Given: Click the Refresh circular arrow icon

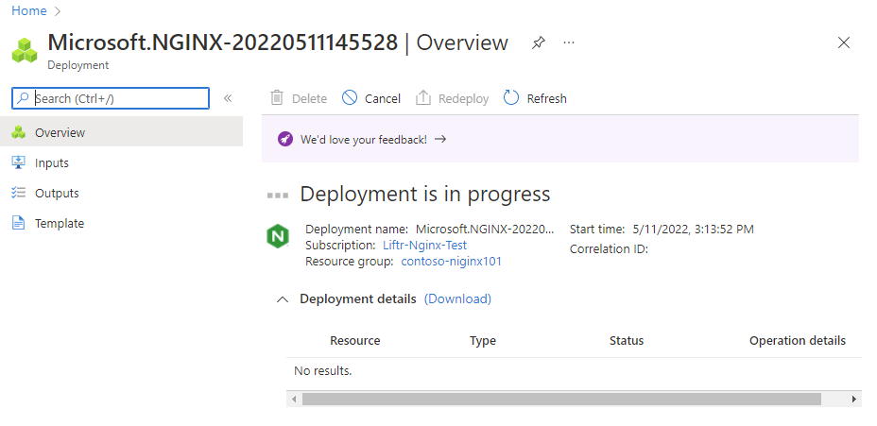Looking at the screenshot, I should (511, 98).
